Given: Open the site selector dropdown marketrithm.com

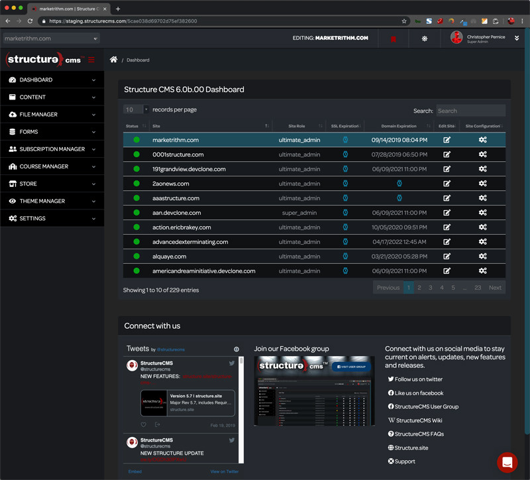Looking at the screenshot, I should 51,38.
